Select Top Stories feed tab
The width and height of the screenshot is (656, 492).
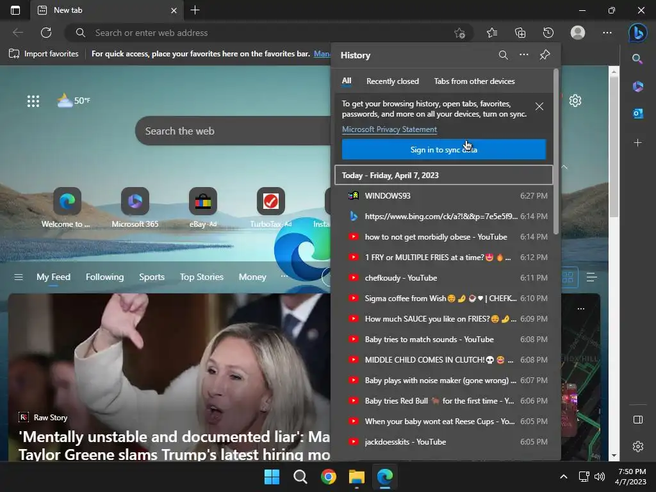point(202,277)
